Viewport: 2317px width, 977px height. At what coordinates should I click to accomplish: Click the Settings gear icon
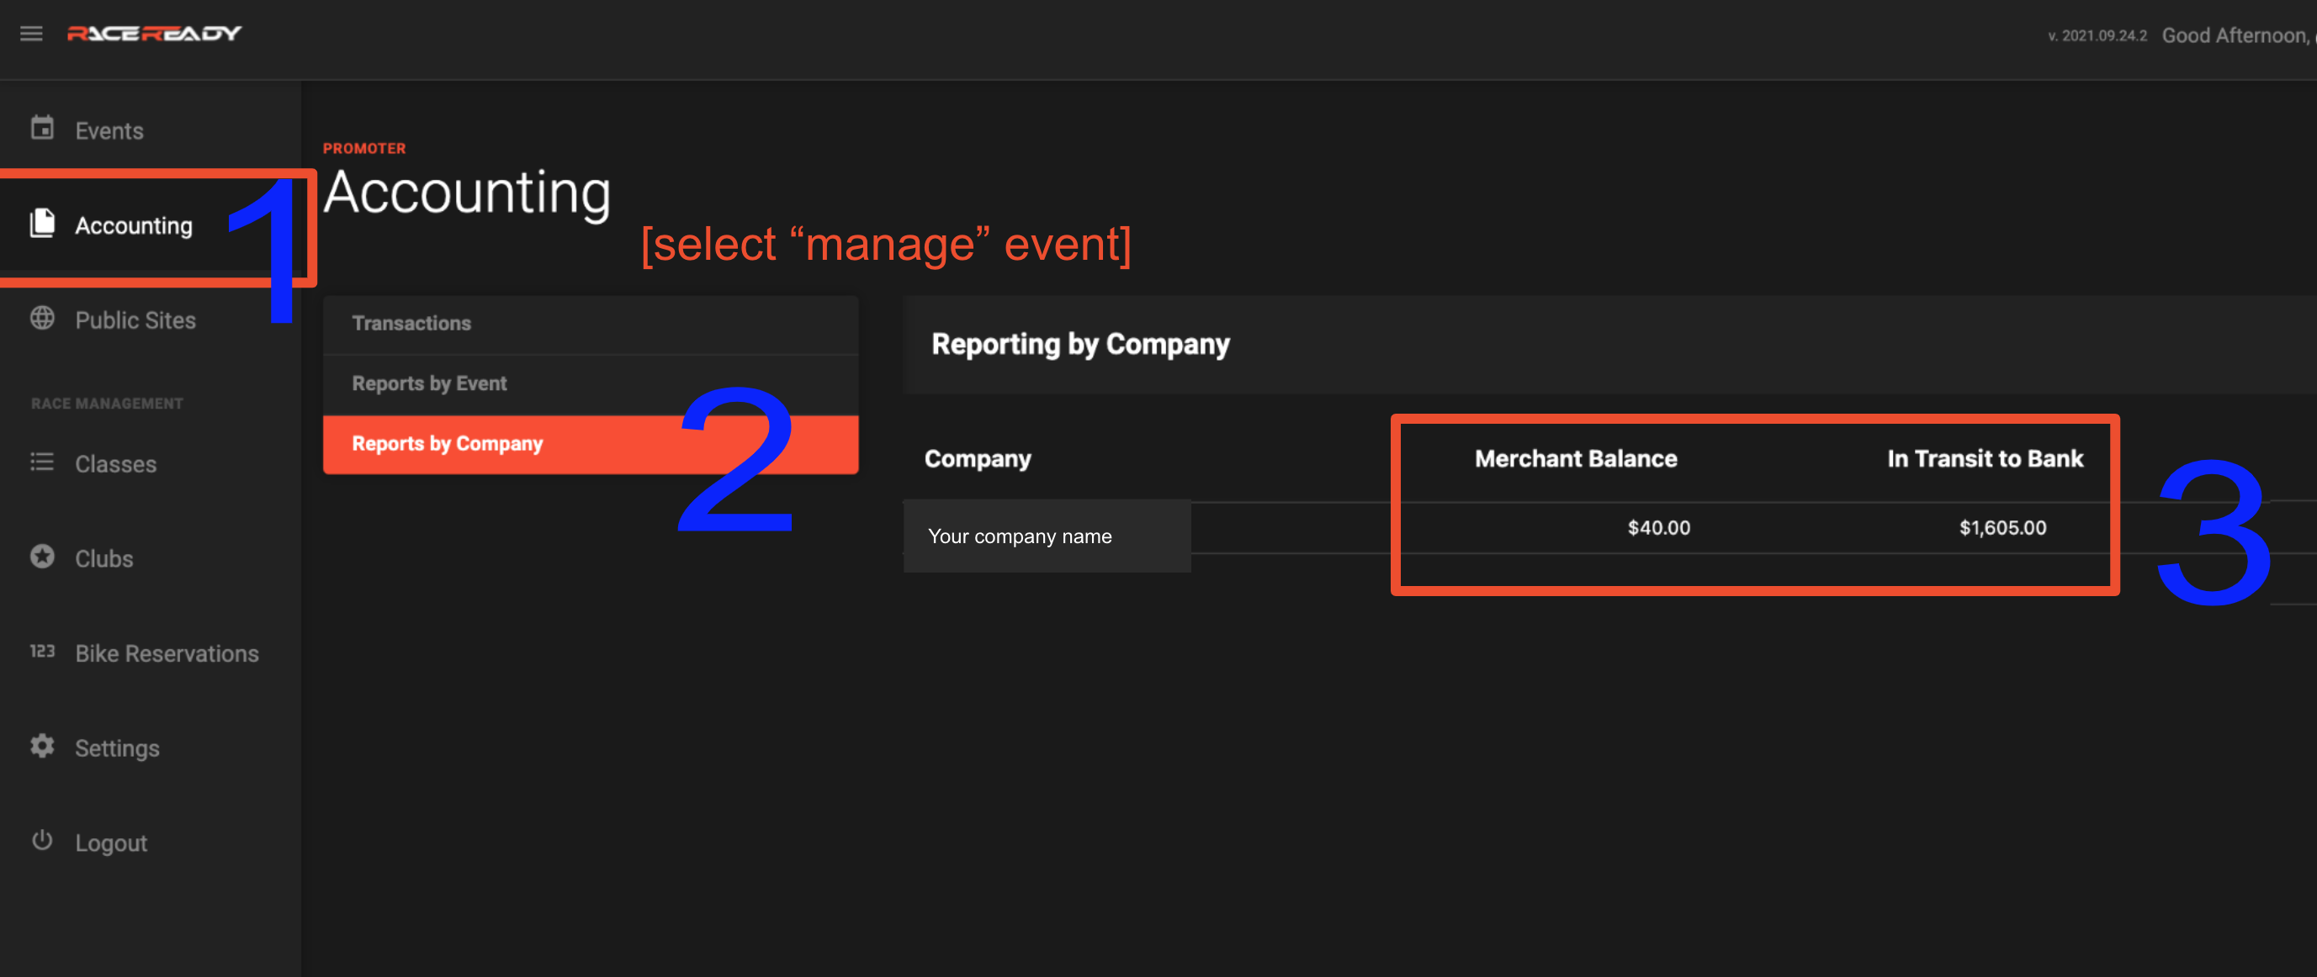(42, 746)
